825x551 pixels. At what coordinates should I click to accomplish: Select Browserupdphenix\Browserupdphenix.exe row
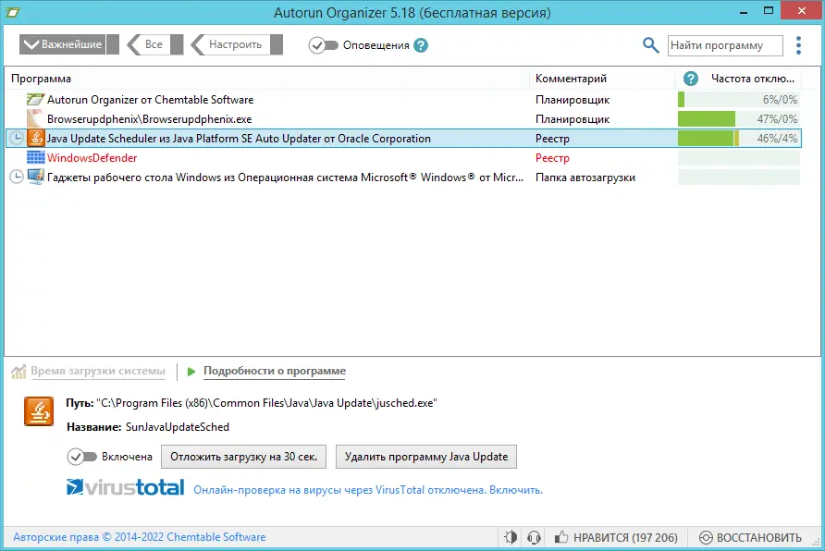point(150,119)
